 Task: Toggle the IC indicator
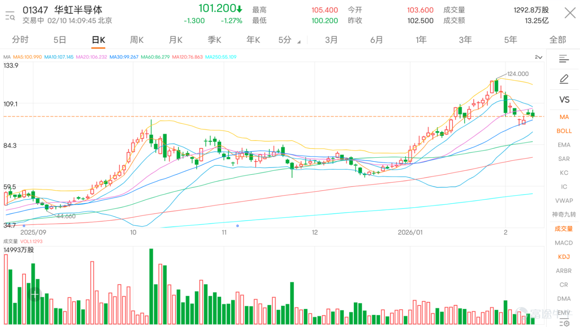(564, 187)
